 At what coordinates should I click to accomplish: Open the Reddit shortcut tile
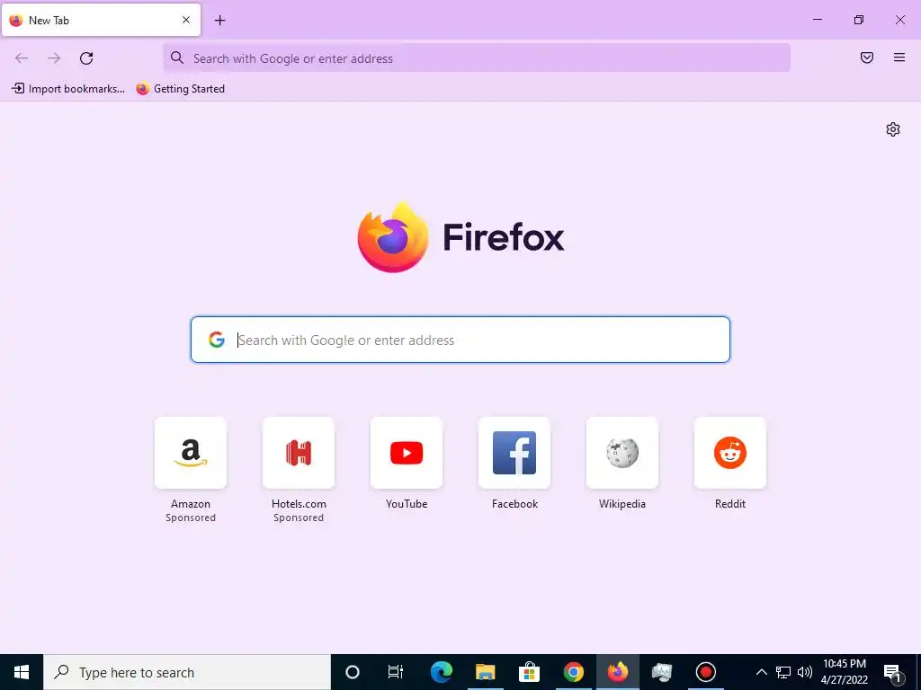click(730, 453)
